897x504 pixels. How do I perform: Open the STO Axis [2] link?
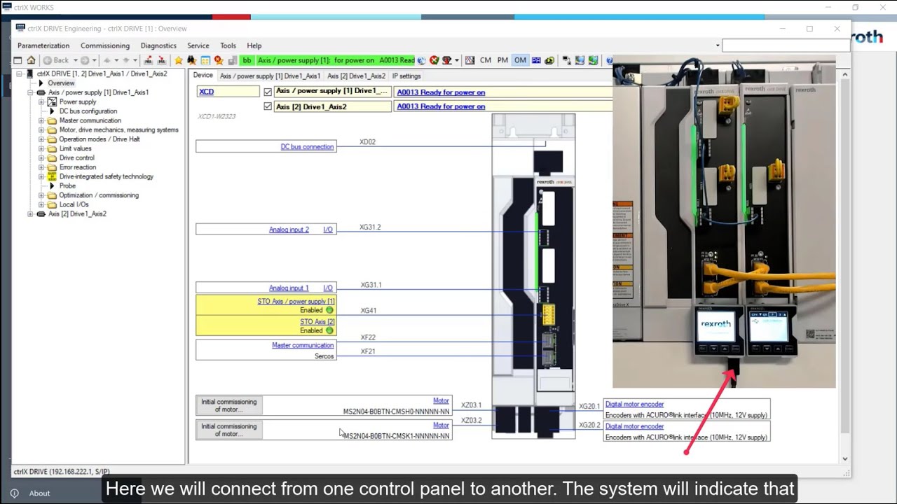tap(317, 322)
